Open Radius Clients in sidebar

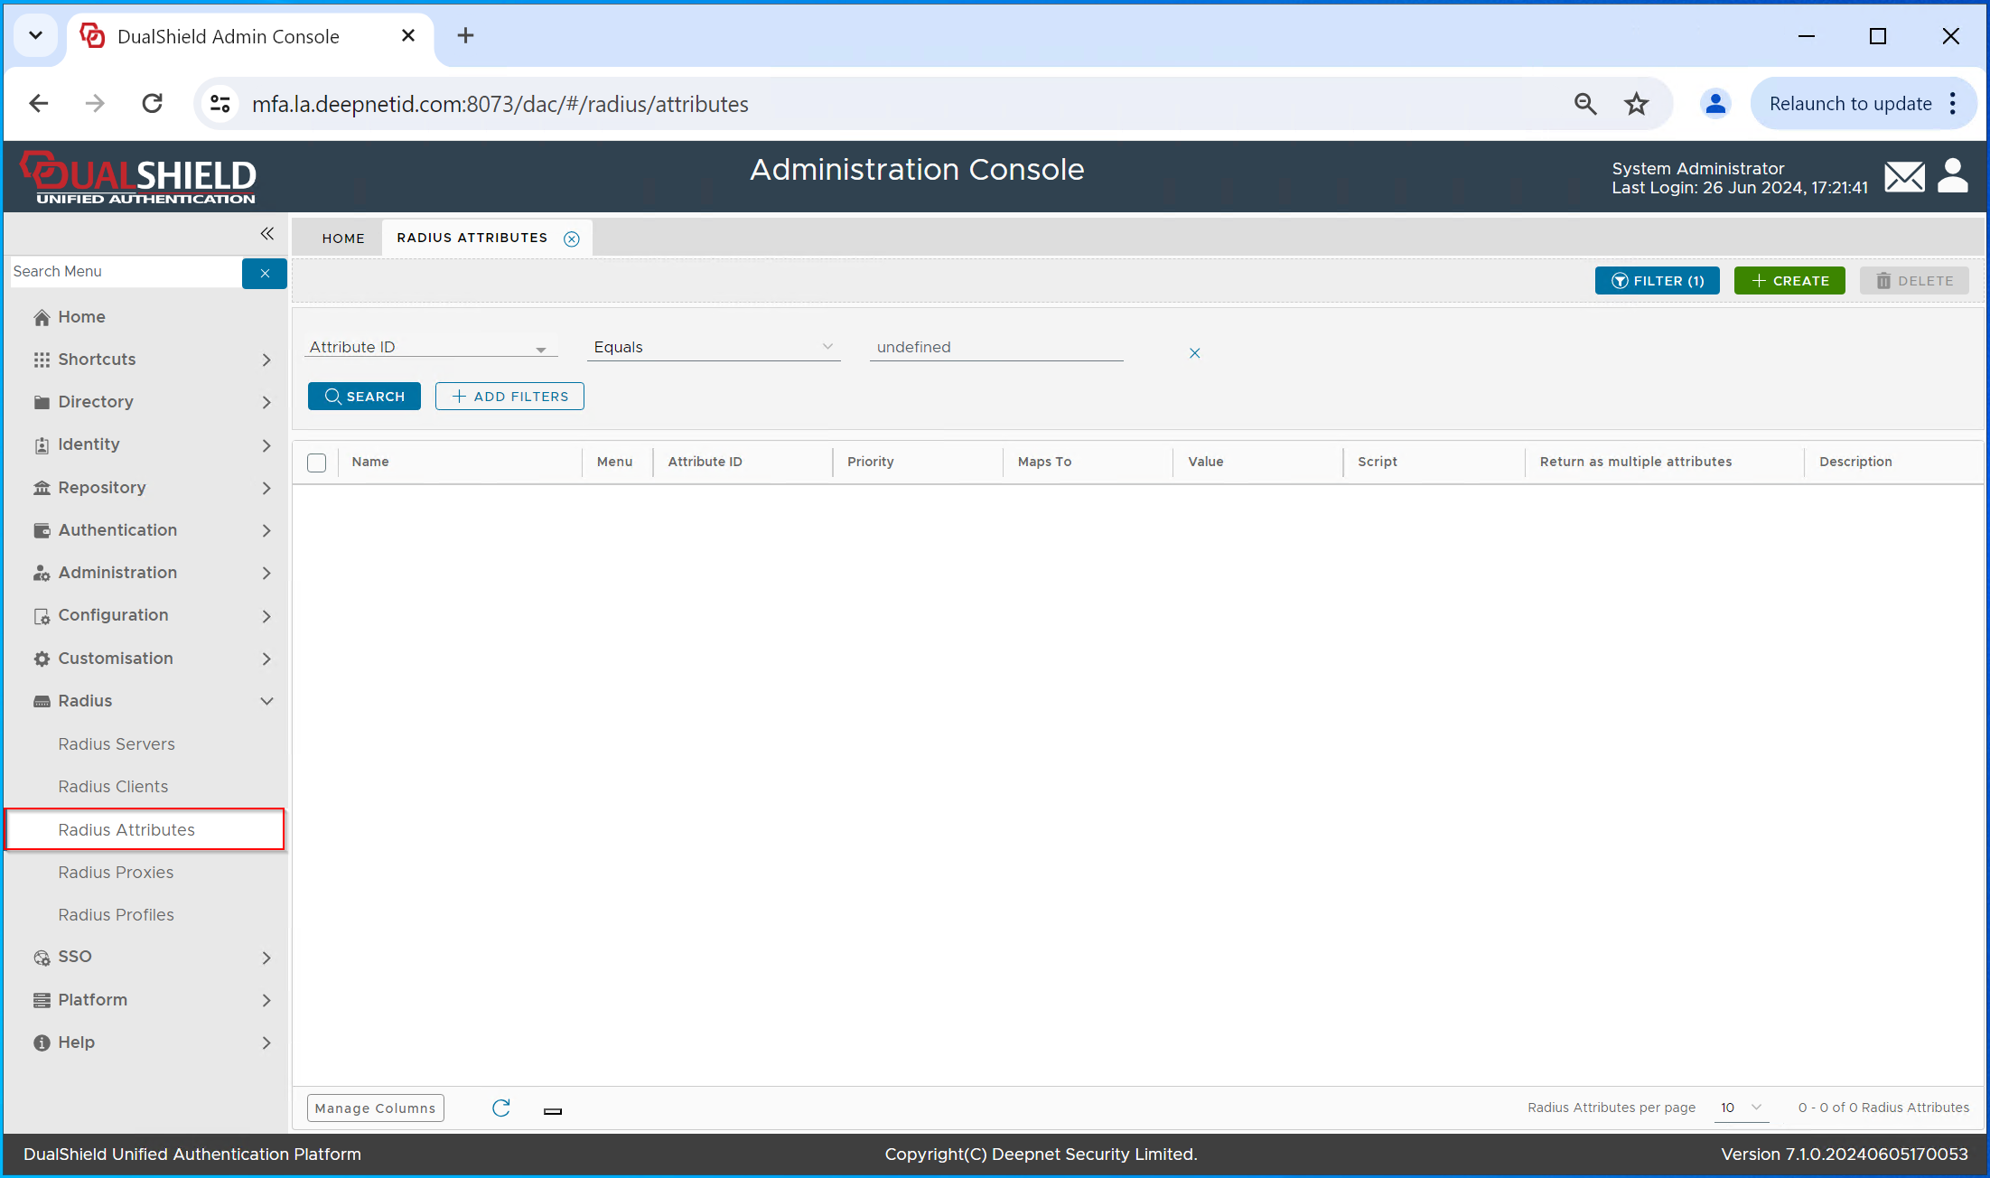[x=113, y=787]
